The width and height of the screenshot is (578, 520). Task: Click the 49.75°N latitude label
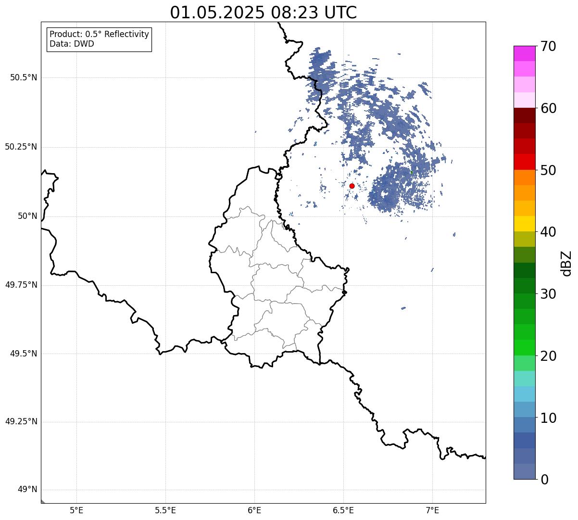click(21, 285)
